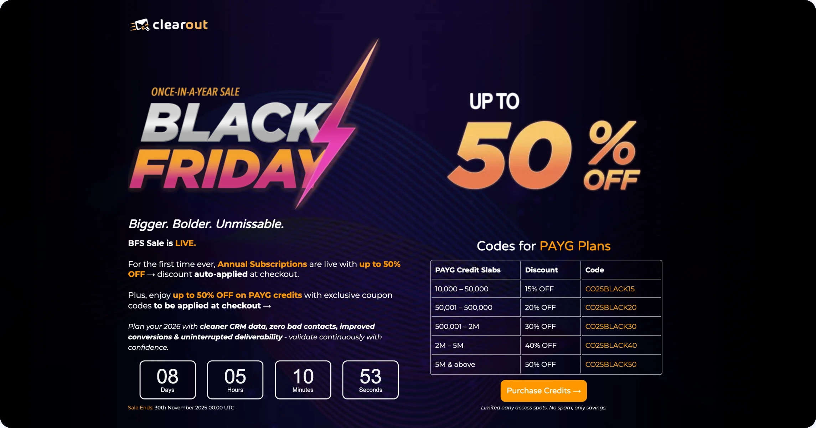Select coupon code CO25BLACK20
The width and height of the screenshot is (816, 428).
610,307
